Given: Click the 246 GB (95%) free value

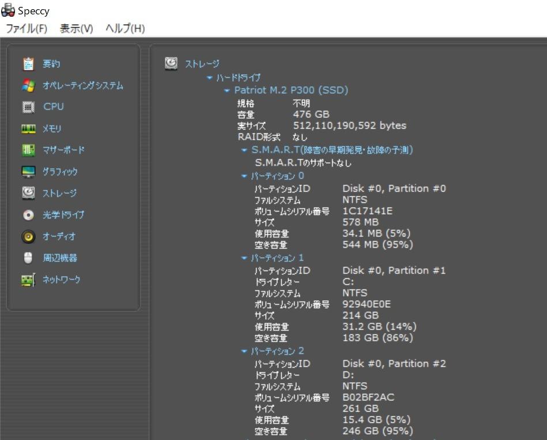Looking at the screenshot, I should tap(378, 431).
